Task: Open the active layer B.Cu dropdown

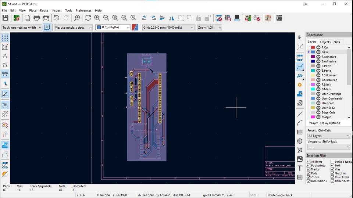Action: (113, 28)
